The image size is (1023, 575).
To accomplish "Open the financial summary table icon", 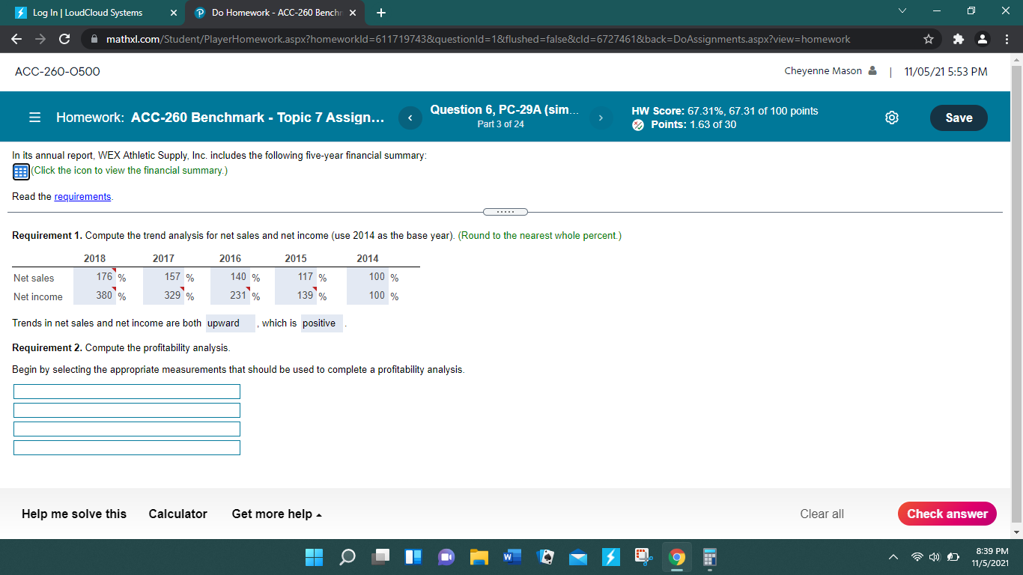I will [x=19, y=171].
